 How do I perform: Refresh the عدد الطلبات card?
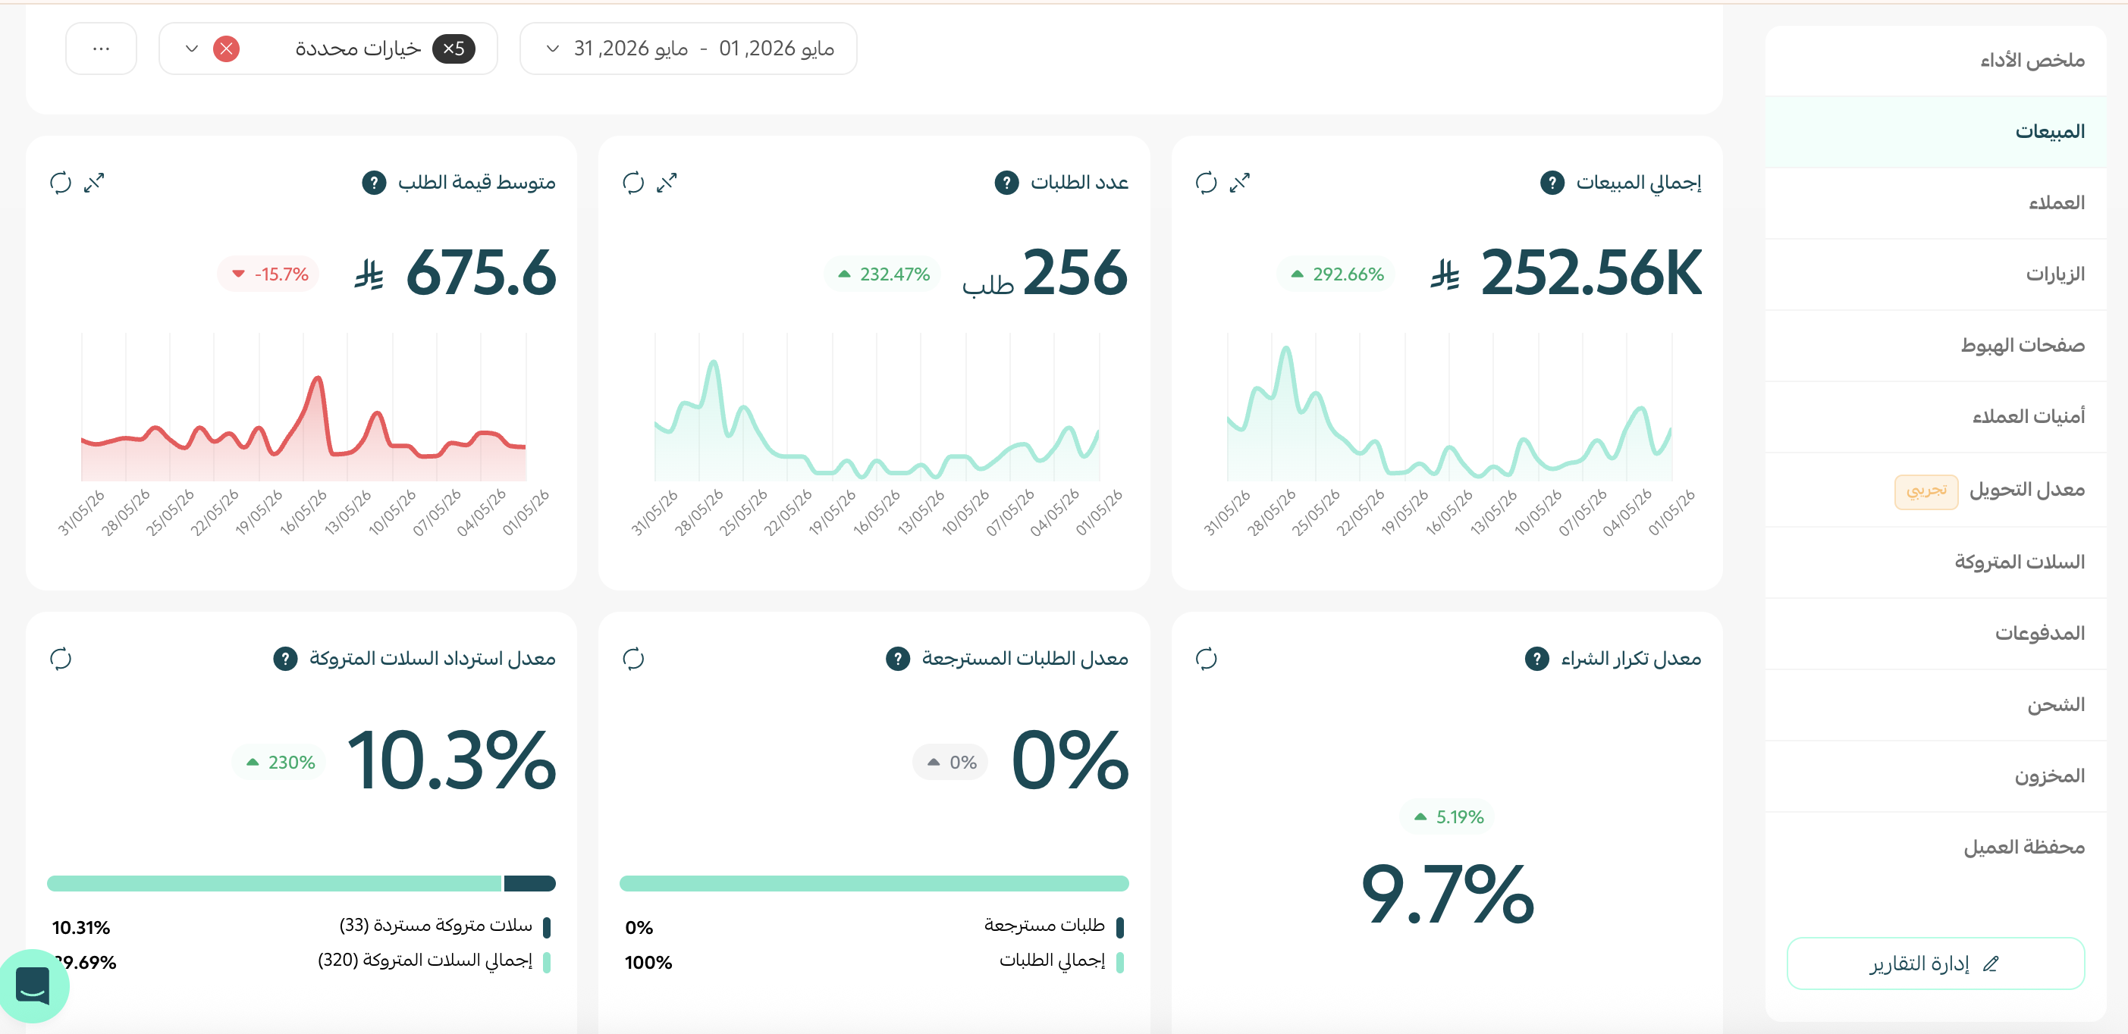pos(633,183)
